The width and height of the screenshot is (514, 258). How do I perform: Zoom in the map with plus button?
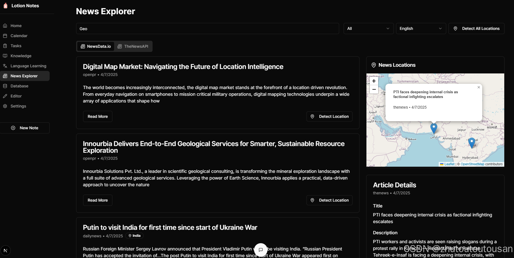(374, 81)
